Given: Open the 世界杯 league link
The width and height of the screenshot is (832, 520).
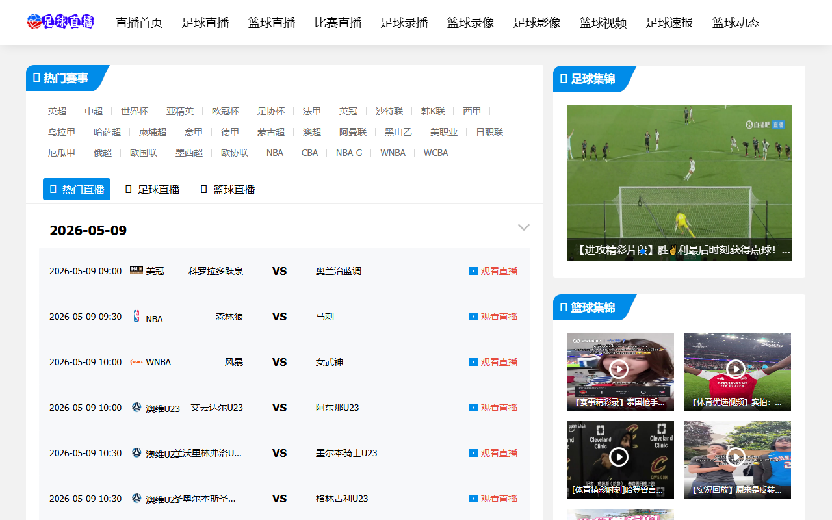Looking at the screenshot, I should point(135,111).
